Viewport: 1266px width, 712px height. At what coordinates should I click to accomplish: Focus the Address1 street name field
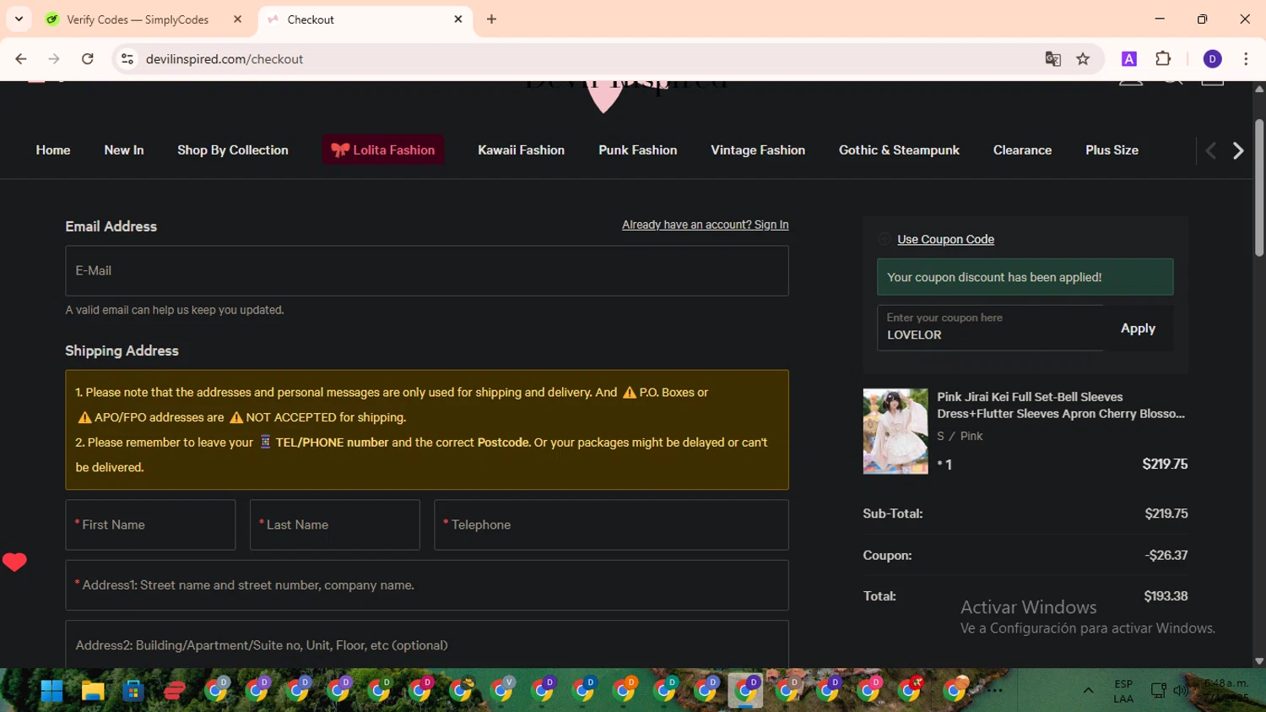(x=427, y=585)
